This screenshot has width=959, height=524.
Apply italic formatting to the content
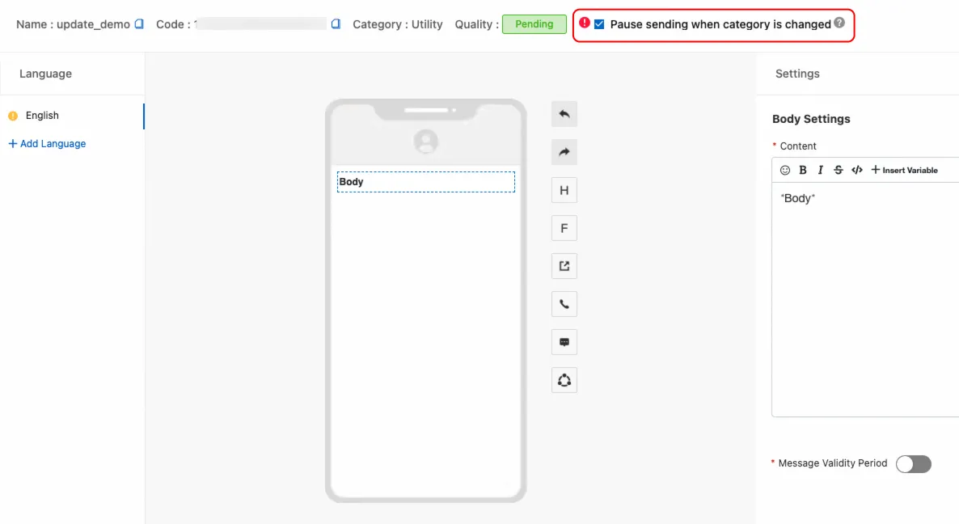[820, 170]
